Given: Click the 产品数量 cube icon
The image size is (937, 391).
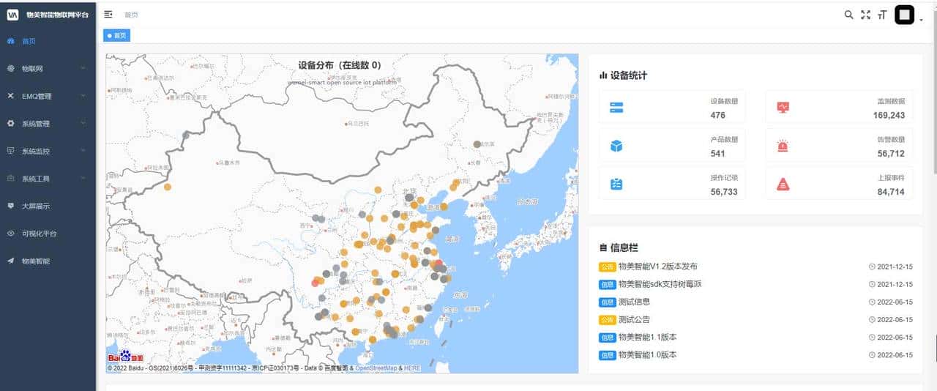Looking at the screenshot, I should click(x=616, y=146).
